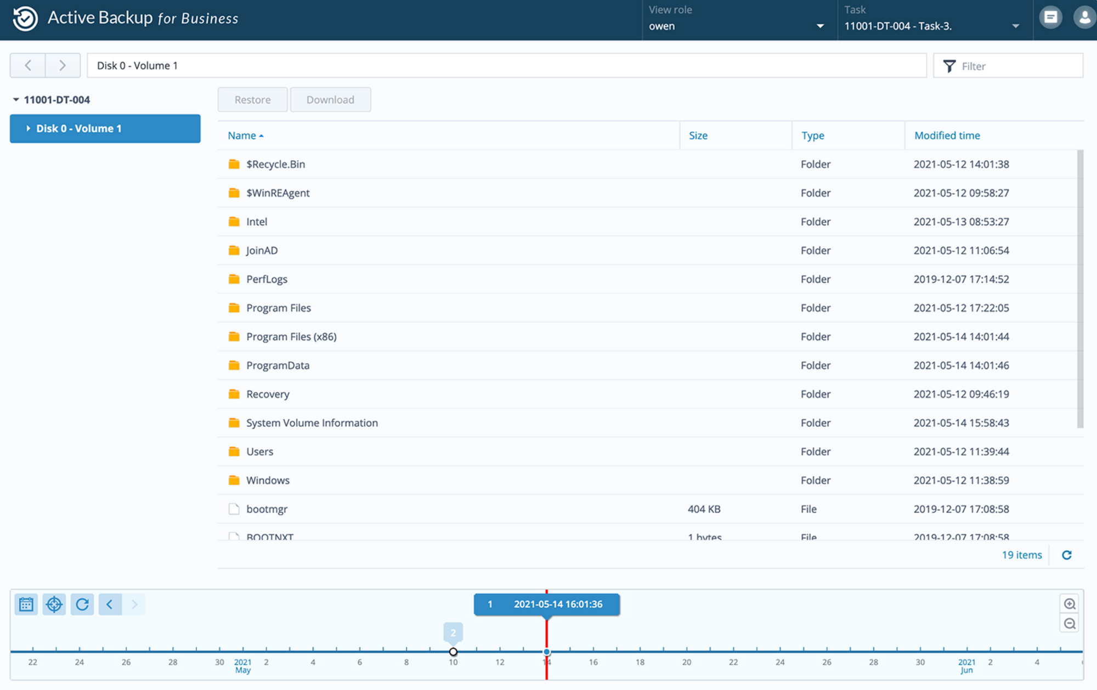Viewport: 1097px width, 690px height.
Task: Click the 19 items count
Action: (1022, 555)
